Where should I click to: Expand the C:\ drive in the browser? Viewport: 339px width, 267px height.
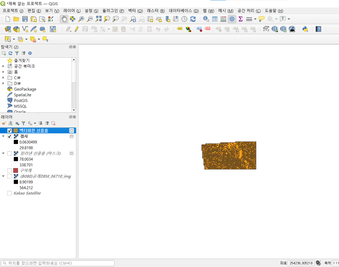click(3, 78)
